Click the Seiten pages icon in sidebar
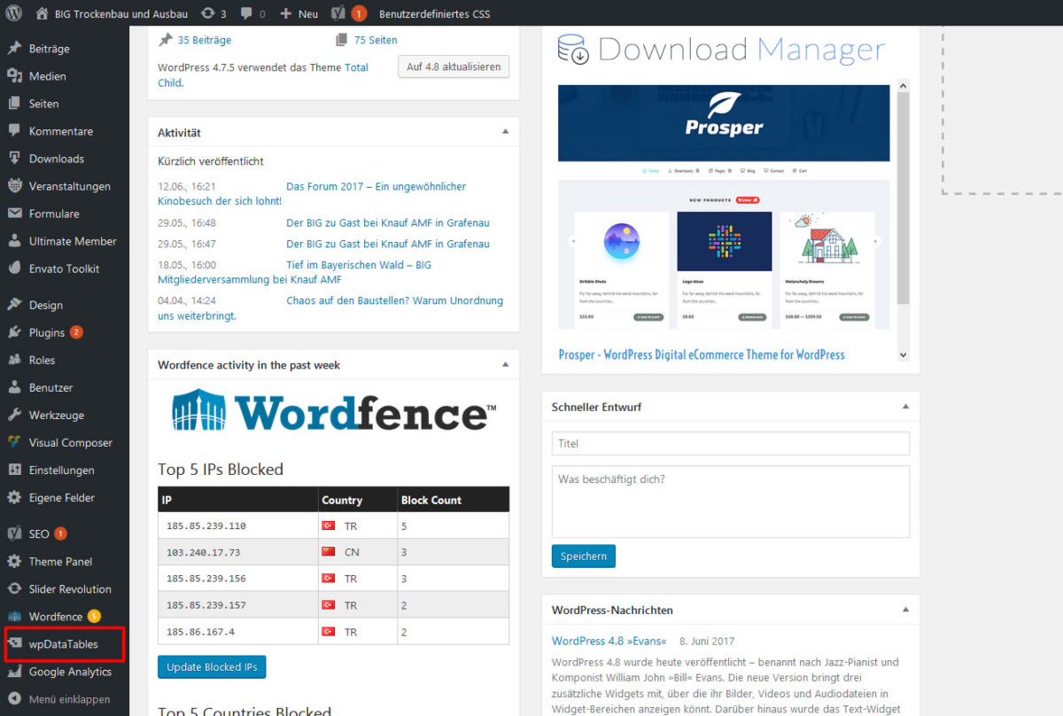 pyautogui.click(x=14, y=104)
